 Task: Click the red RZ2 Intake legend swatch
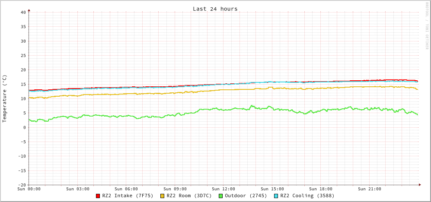(x=98, y=196)
